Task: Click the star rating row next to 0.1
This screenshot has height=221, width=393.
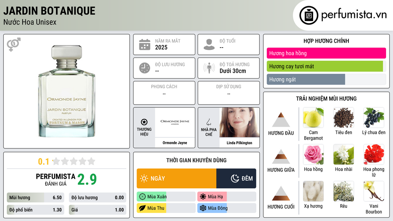Action: [x=74, y=161]
